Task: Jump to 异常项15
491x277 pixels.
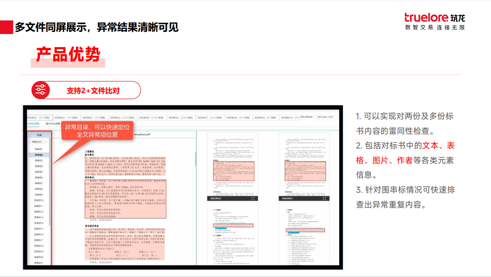Action: click(x=39, y=229)
